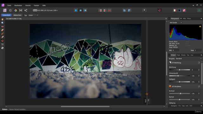203x114 pixels.
Task: Open the Histogramm panel options menu
Action: tap(201, 19)
